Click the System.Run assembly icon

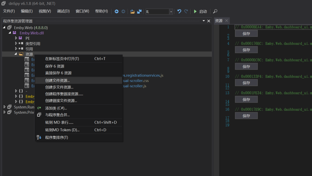(x=9, y=107)
